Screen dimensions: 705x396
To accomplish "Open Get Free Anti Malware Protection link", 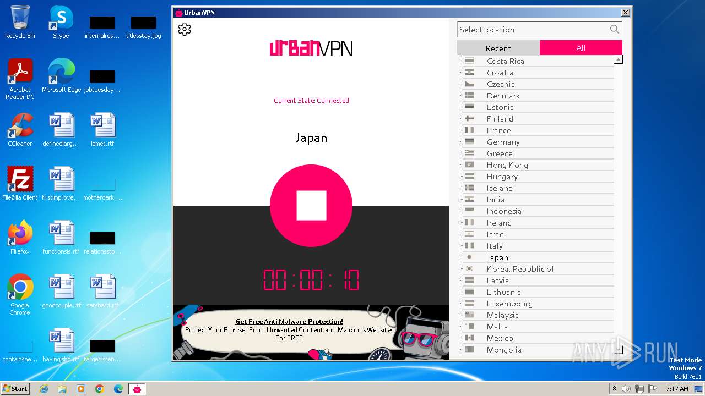I will point(289,322).
